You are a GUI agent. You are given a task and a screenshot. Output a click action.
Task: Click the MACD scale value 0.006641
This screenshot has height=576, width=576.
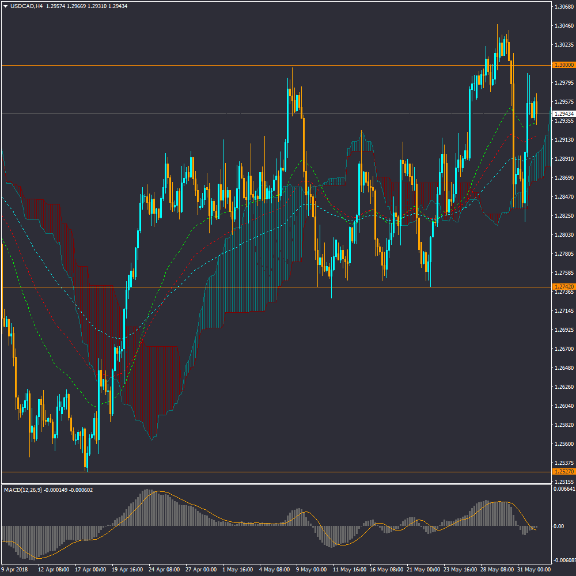(x=564, y=489)
